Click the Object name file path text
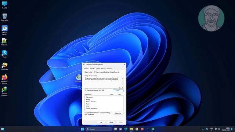The height and width of the screenshot is (132, 235). tap(106, 72)
